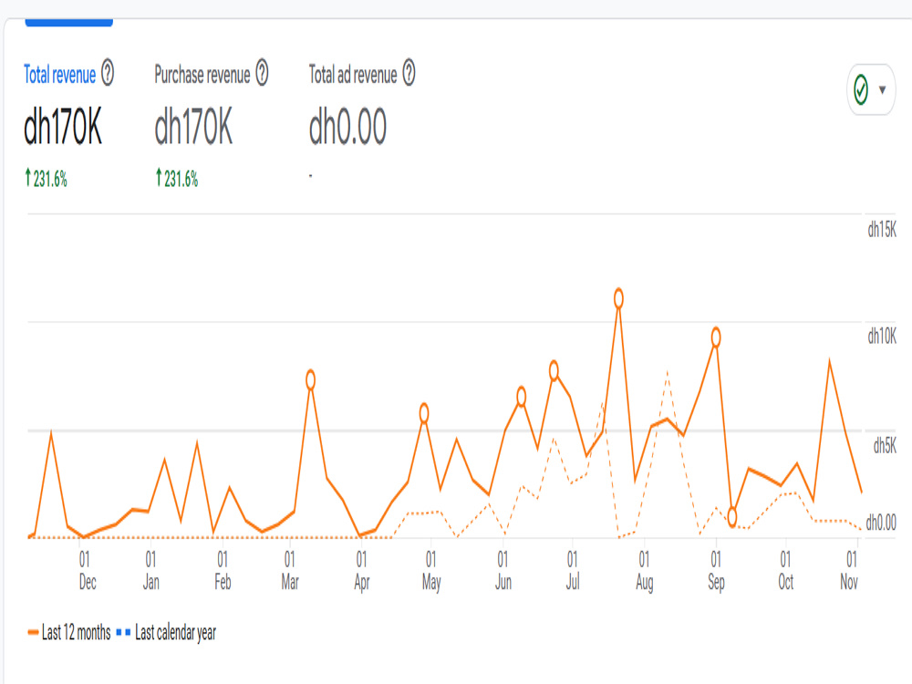Click the green checkmark status icon
The width and height of the screenshot is (912, 684).
(861, 89)
